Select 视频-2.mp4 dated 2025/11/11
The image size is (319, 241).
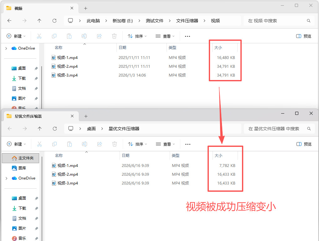144,67
